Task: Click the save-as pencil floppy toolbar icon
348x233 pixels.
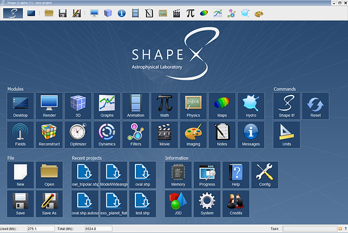Action: (x=76, y=13)
